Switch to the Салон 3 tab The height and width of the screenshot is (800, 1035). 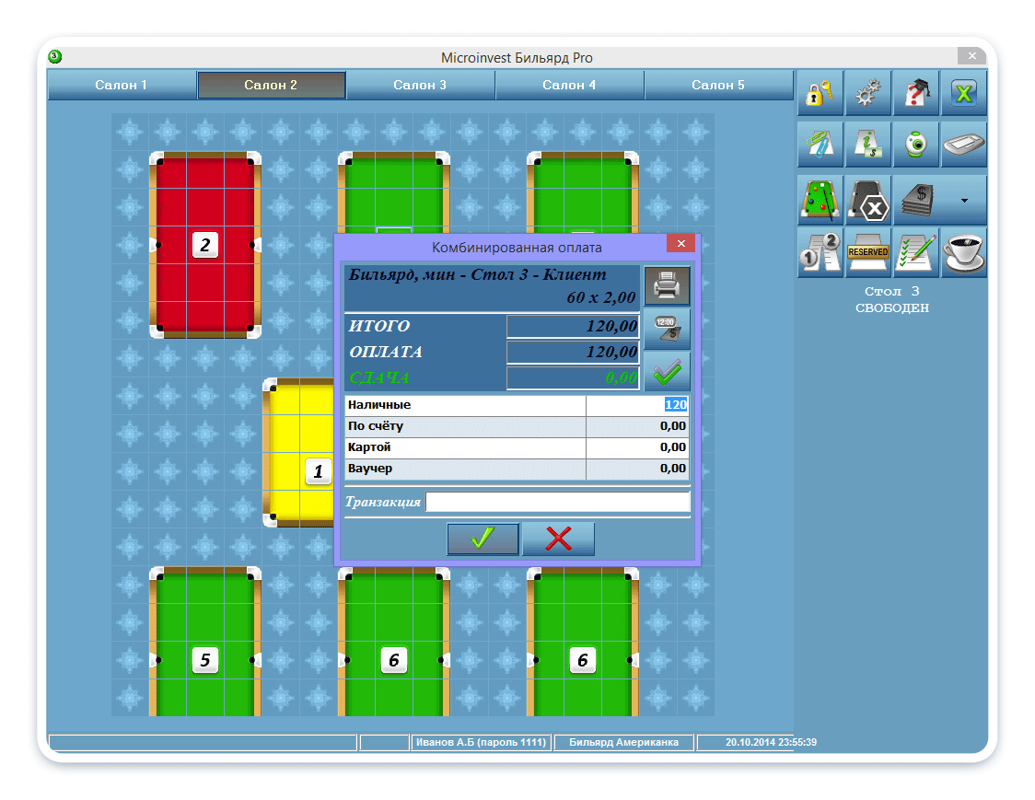tap(420, 85)
